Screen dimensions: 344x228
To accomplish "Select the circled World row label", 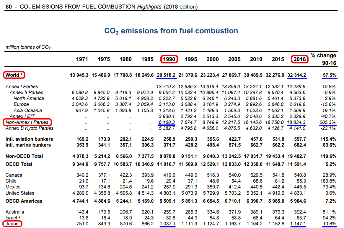I will coord(14,75).
